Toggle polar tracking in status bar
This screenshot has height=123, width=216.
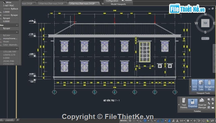[x=145, y=121]
